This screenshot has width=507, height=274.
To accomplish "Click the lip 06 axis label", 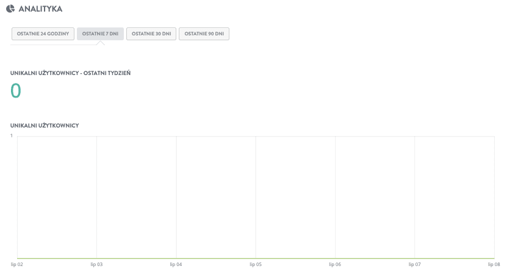I will coord(335,264).
